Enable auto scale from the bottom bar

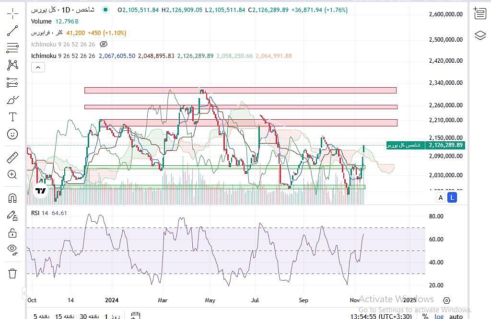(456, 316)
